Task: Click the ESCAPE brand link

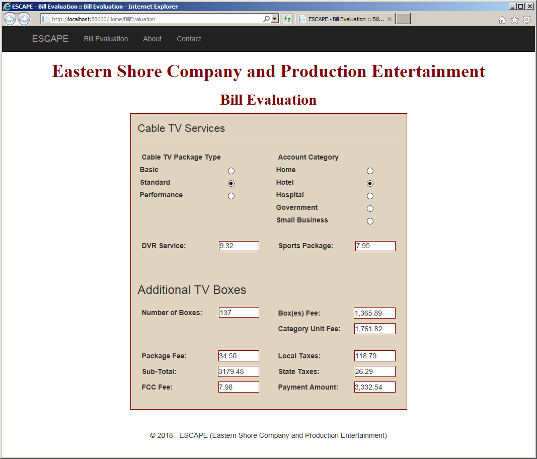Action: coord(50,39)
